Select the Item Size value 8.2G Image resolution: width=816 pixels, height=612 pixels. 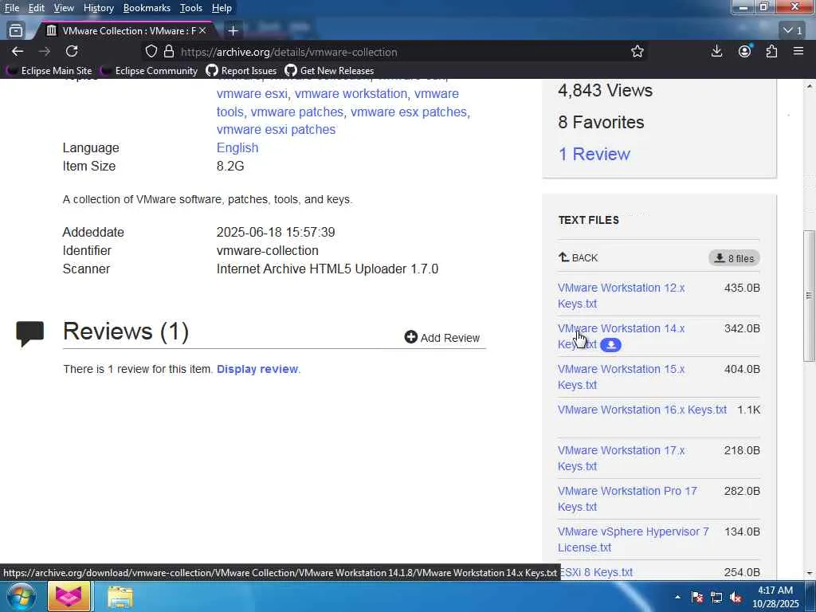(230, 166)
